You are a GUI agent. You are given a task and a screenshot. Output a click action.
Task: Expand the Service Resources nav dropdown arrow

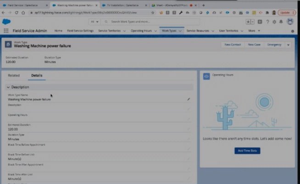tap(213, 31)
